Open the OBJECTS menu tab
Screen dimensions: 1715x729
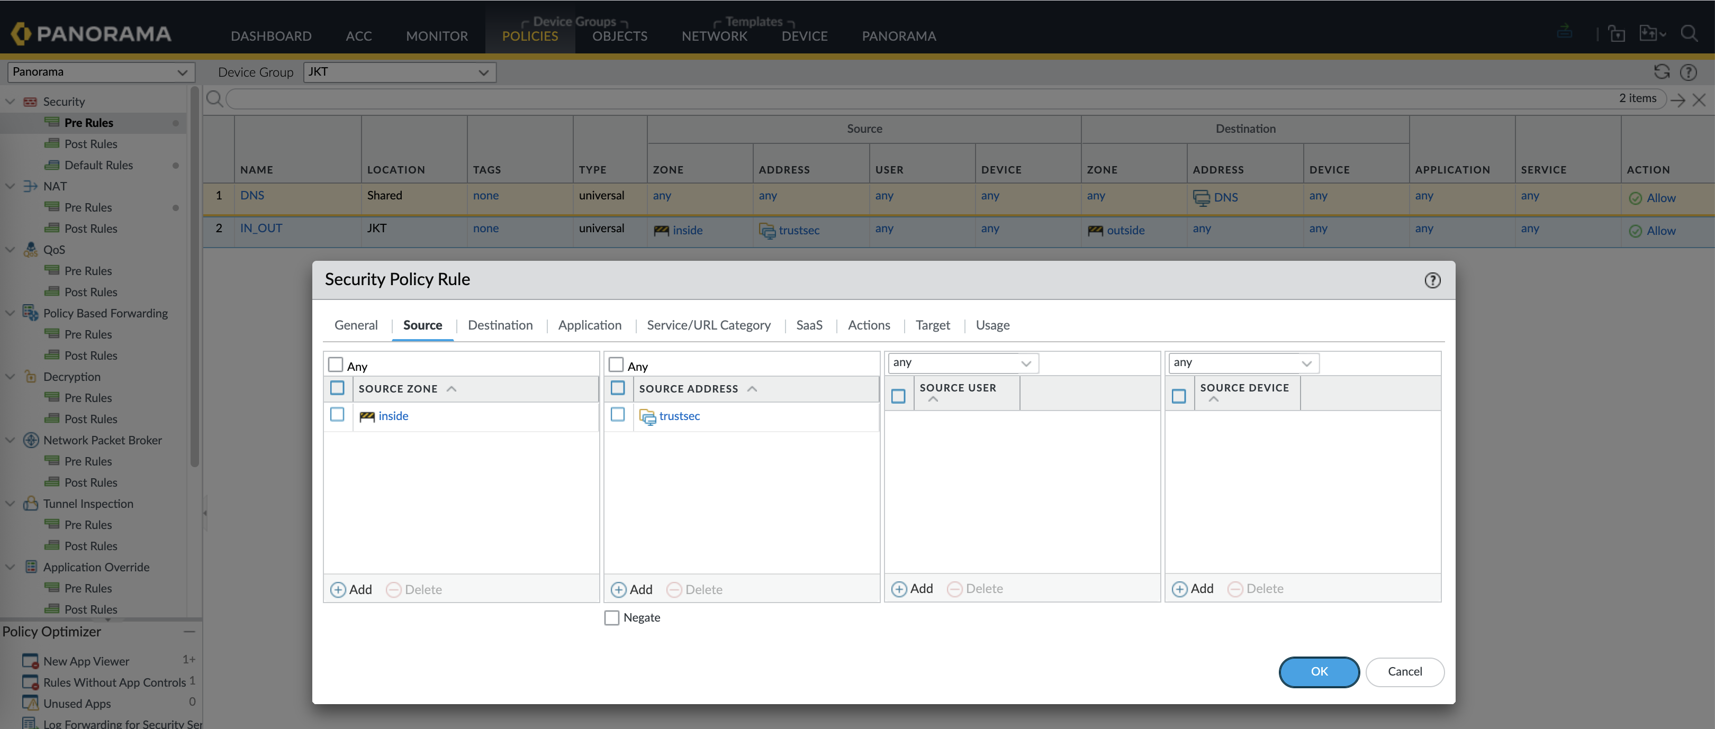pos(619,36)
